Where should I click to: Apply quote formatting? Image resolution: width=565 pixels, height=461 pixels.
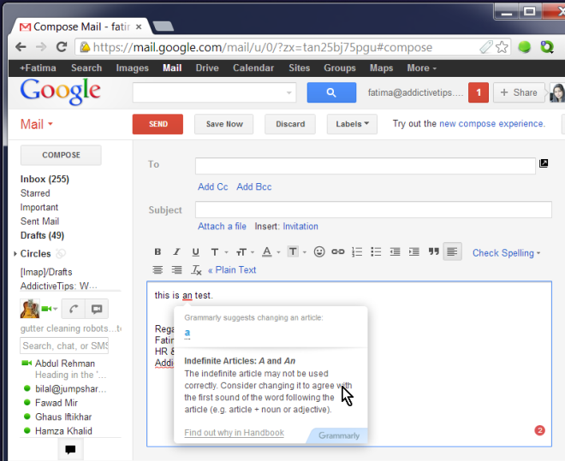point(433,251)
